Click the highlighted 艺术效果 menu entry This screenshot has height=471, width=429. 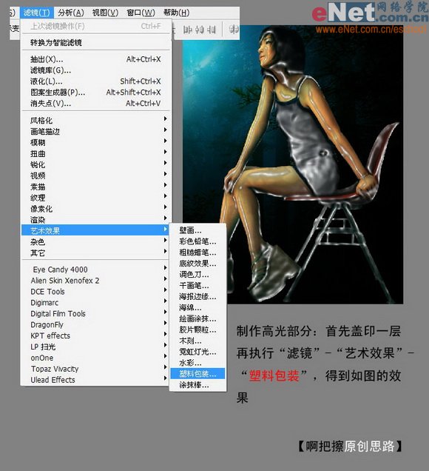pos(96,230)
